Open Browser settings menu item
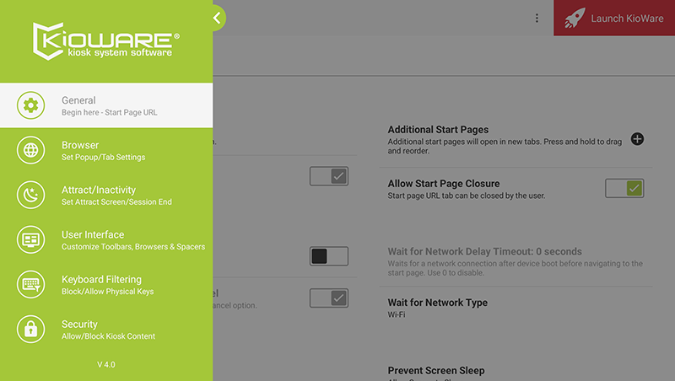675x381 pixels. (x=106, y=150)
